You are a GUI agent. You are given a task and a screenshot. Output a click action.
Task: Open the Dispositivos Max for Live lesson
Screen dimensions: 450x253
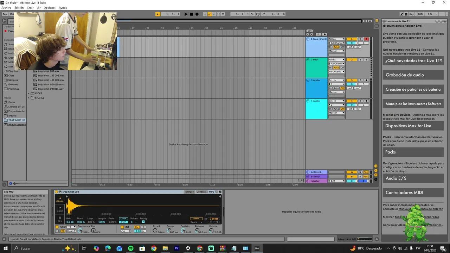[413, 126]
